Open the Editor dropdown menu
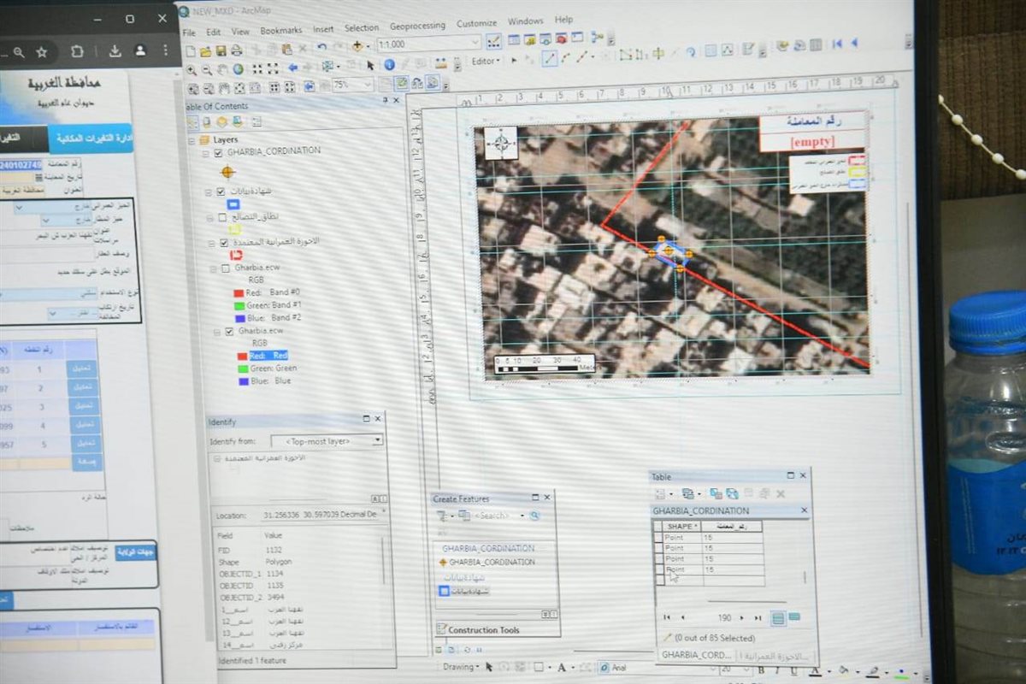The height and width of the screenshot is (684, 1026). click(x=486, y=61)
